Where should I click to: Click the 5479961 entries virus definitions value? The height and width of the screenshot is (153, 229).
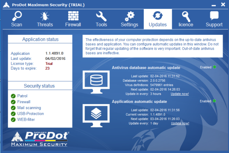(162, 85)
